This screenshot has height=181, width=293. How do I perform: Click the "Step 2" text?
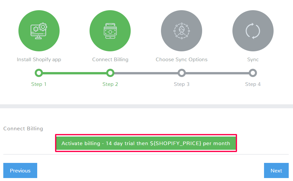110,84
